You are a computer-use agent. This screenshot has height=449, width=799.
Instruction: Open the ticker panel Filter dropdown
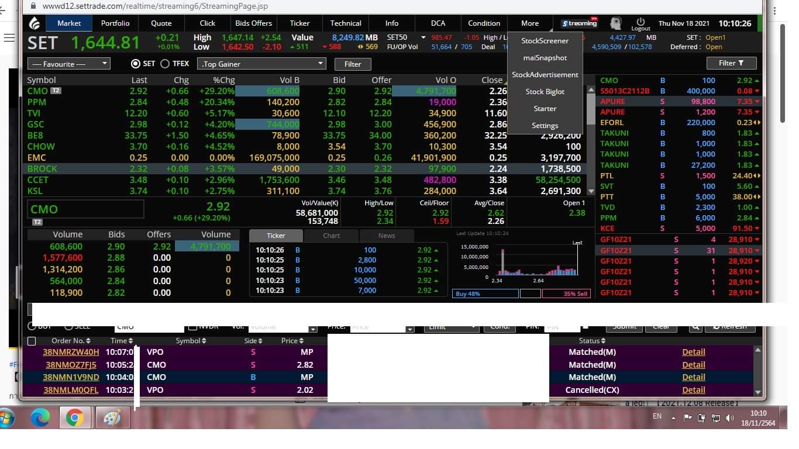pyautogui.click(x=731, y=63)
